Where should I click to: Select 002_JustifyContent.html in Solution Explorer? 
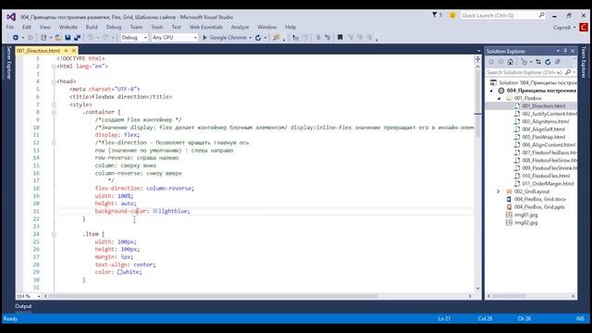(549, 114)
